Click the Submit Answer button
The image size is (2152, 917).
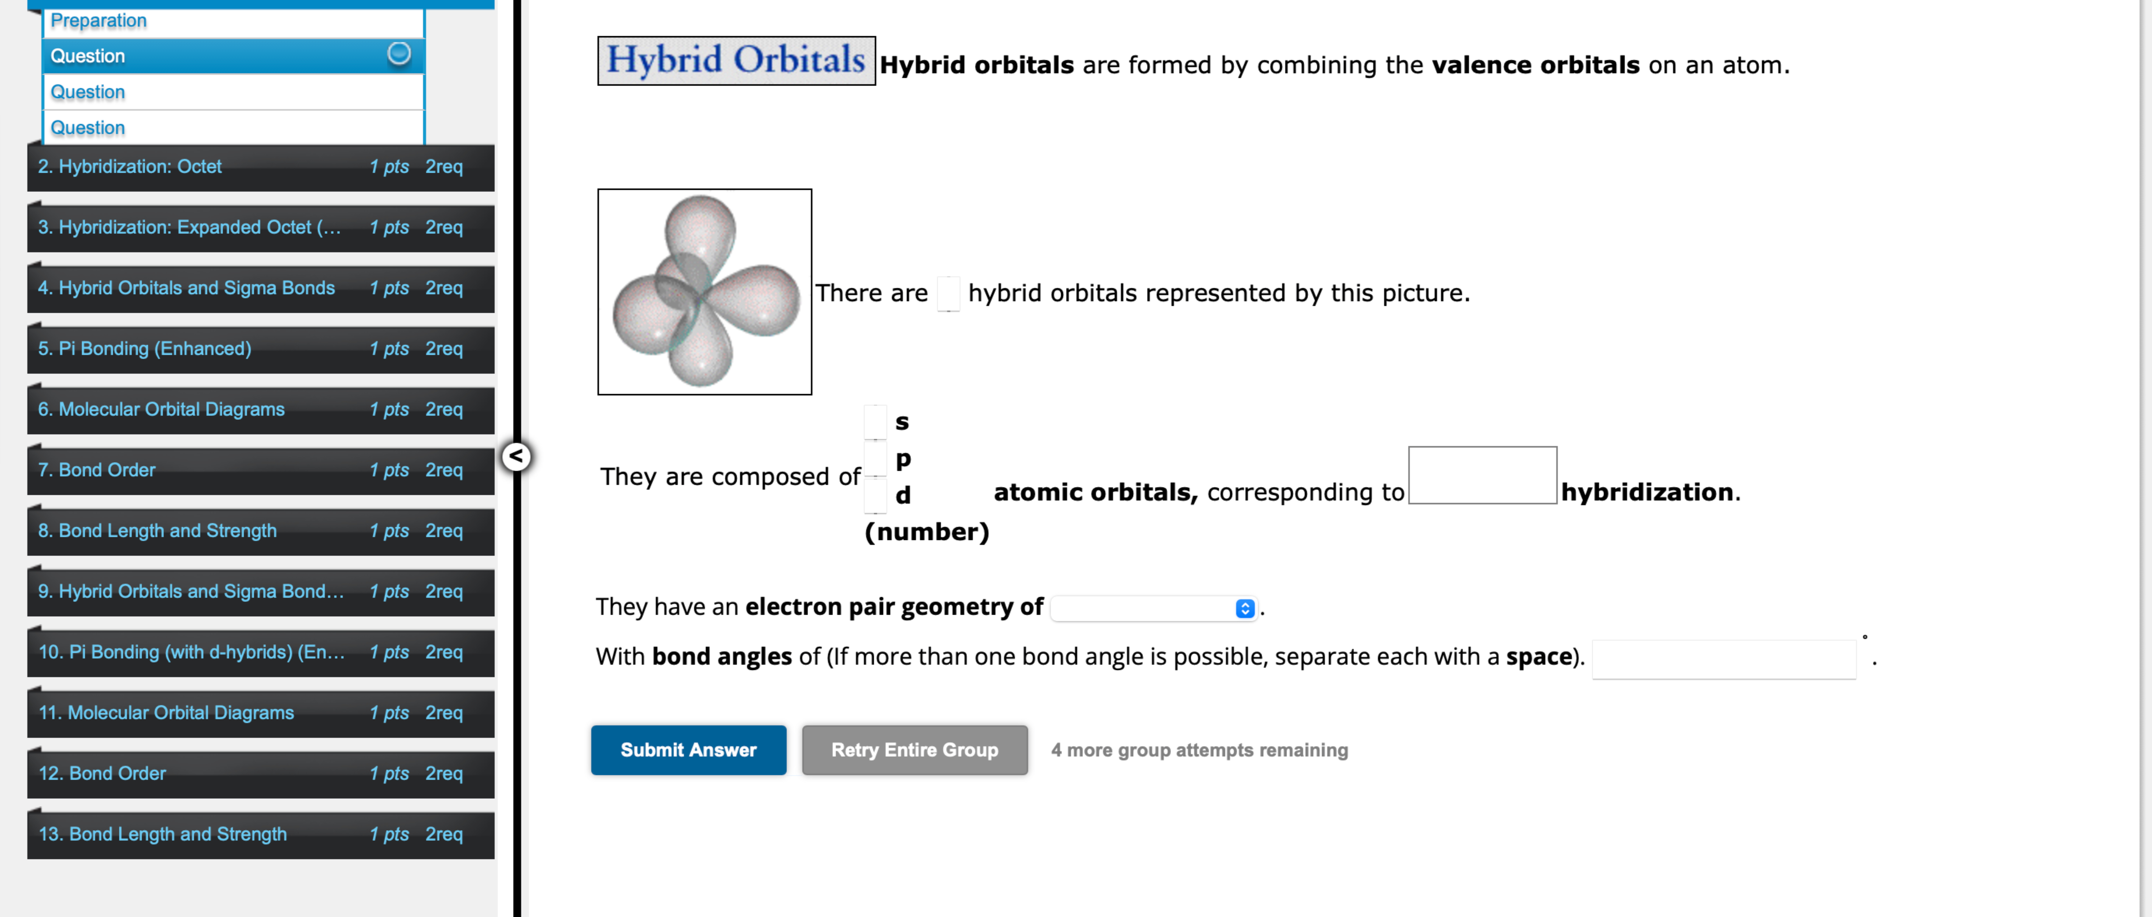coord(689,750)
